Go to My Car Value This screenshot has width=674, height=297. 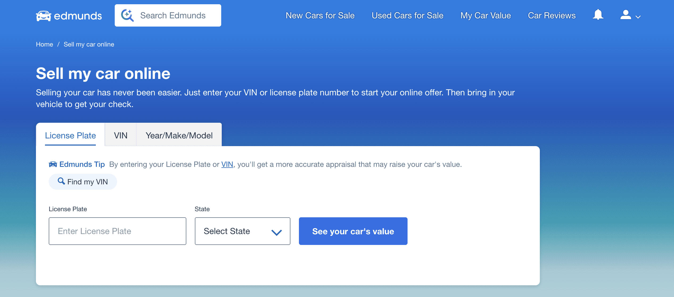(x=486, y=15)
